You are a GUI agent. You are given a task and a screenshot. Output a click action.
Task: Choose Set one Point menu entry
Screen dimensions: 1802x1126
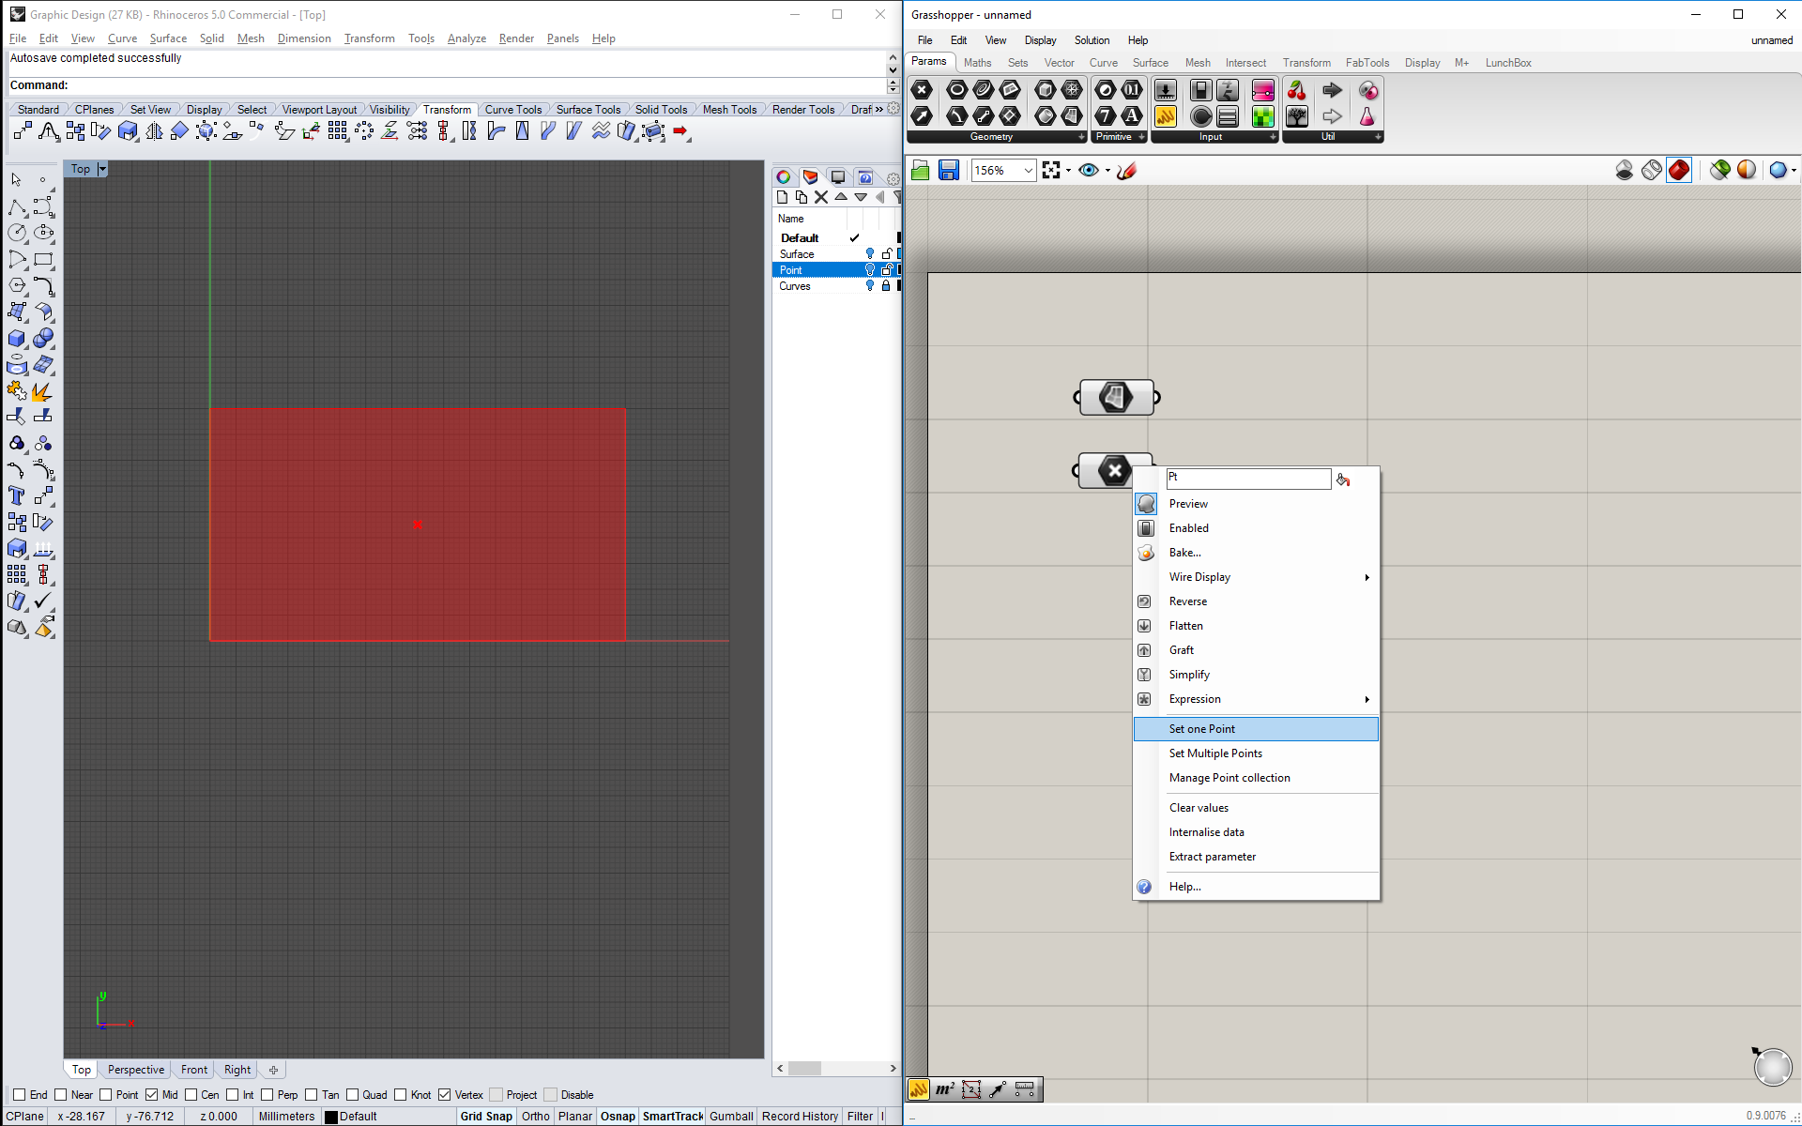point(1257,729)
